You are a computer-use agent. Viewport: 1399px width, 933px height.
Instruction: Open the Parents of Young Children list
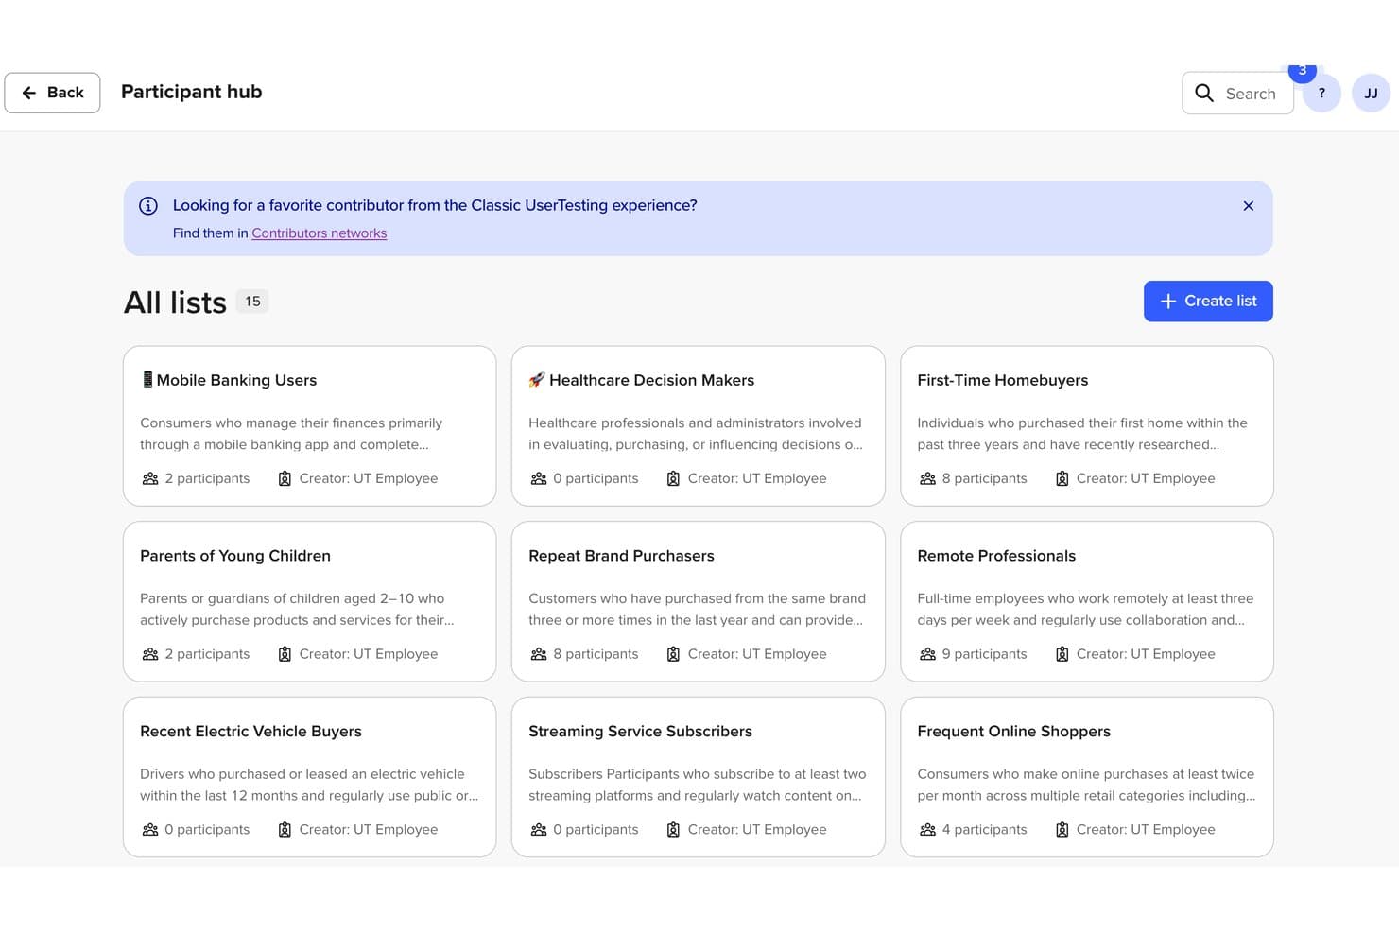pos(309,601)
